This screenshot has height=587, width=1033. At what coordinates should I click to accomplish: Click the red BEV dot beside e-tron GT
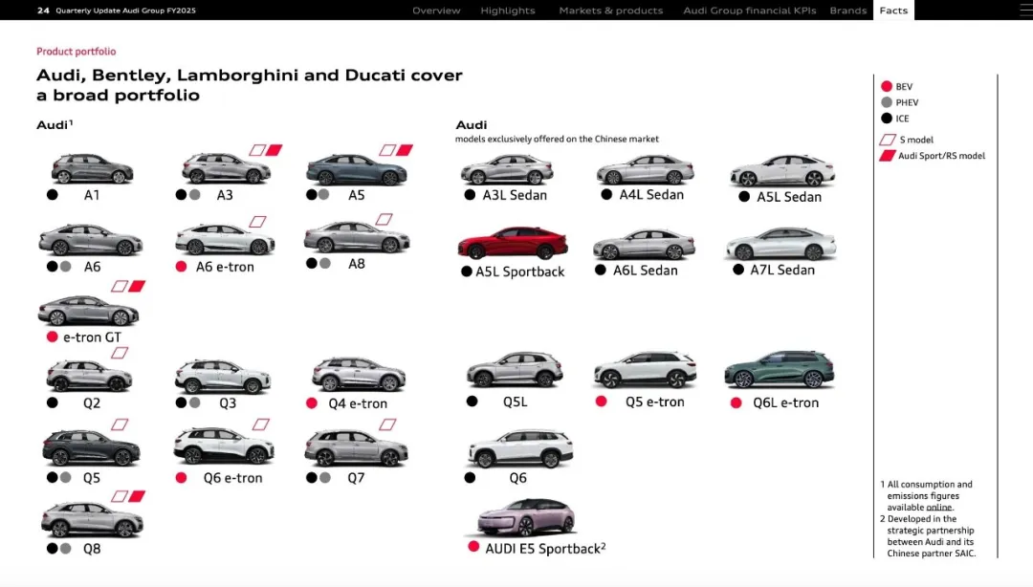(52, 337)
